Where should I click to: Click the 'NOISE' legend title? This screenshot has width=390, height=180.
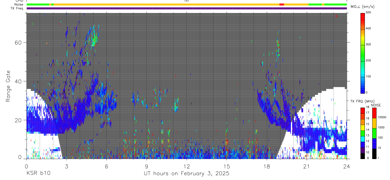point(376,105)
